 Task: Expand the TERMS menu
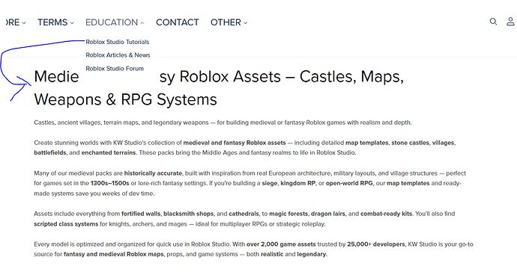point(55,22)
